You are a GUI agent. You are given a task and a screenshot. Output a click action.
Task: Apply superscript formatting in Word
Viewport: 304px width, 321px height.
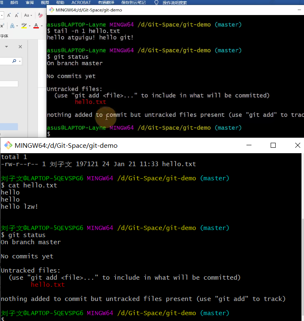click(x=2, y=26)
